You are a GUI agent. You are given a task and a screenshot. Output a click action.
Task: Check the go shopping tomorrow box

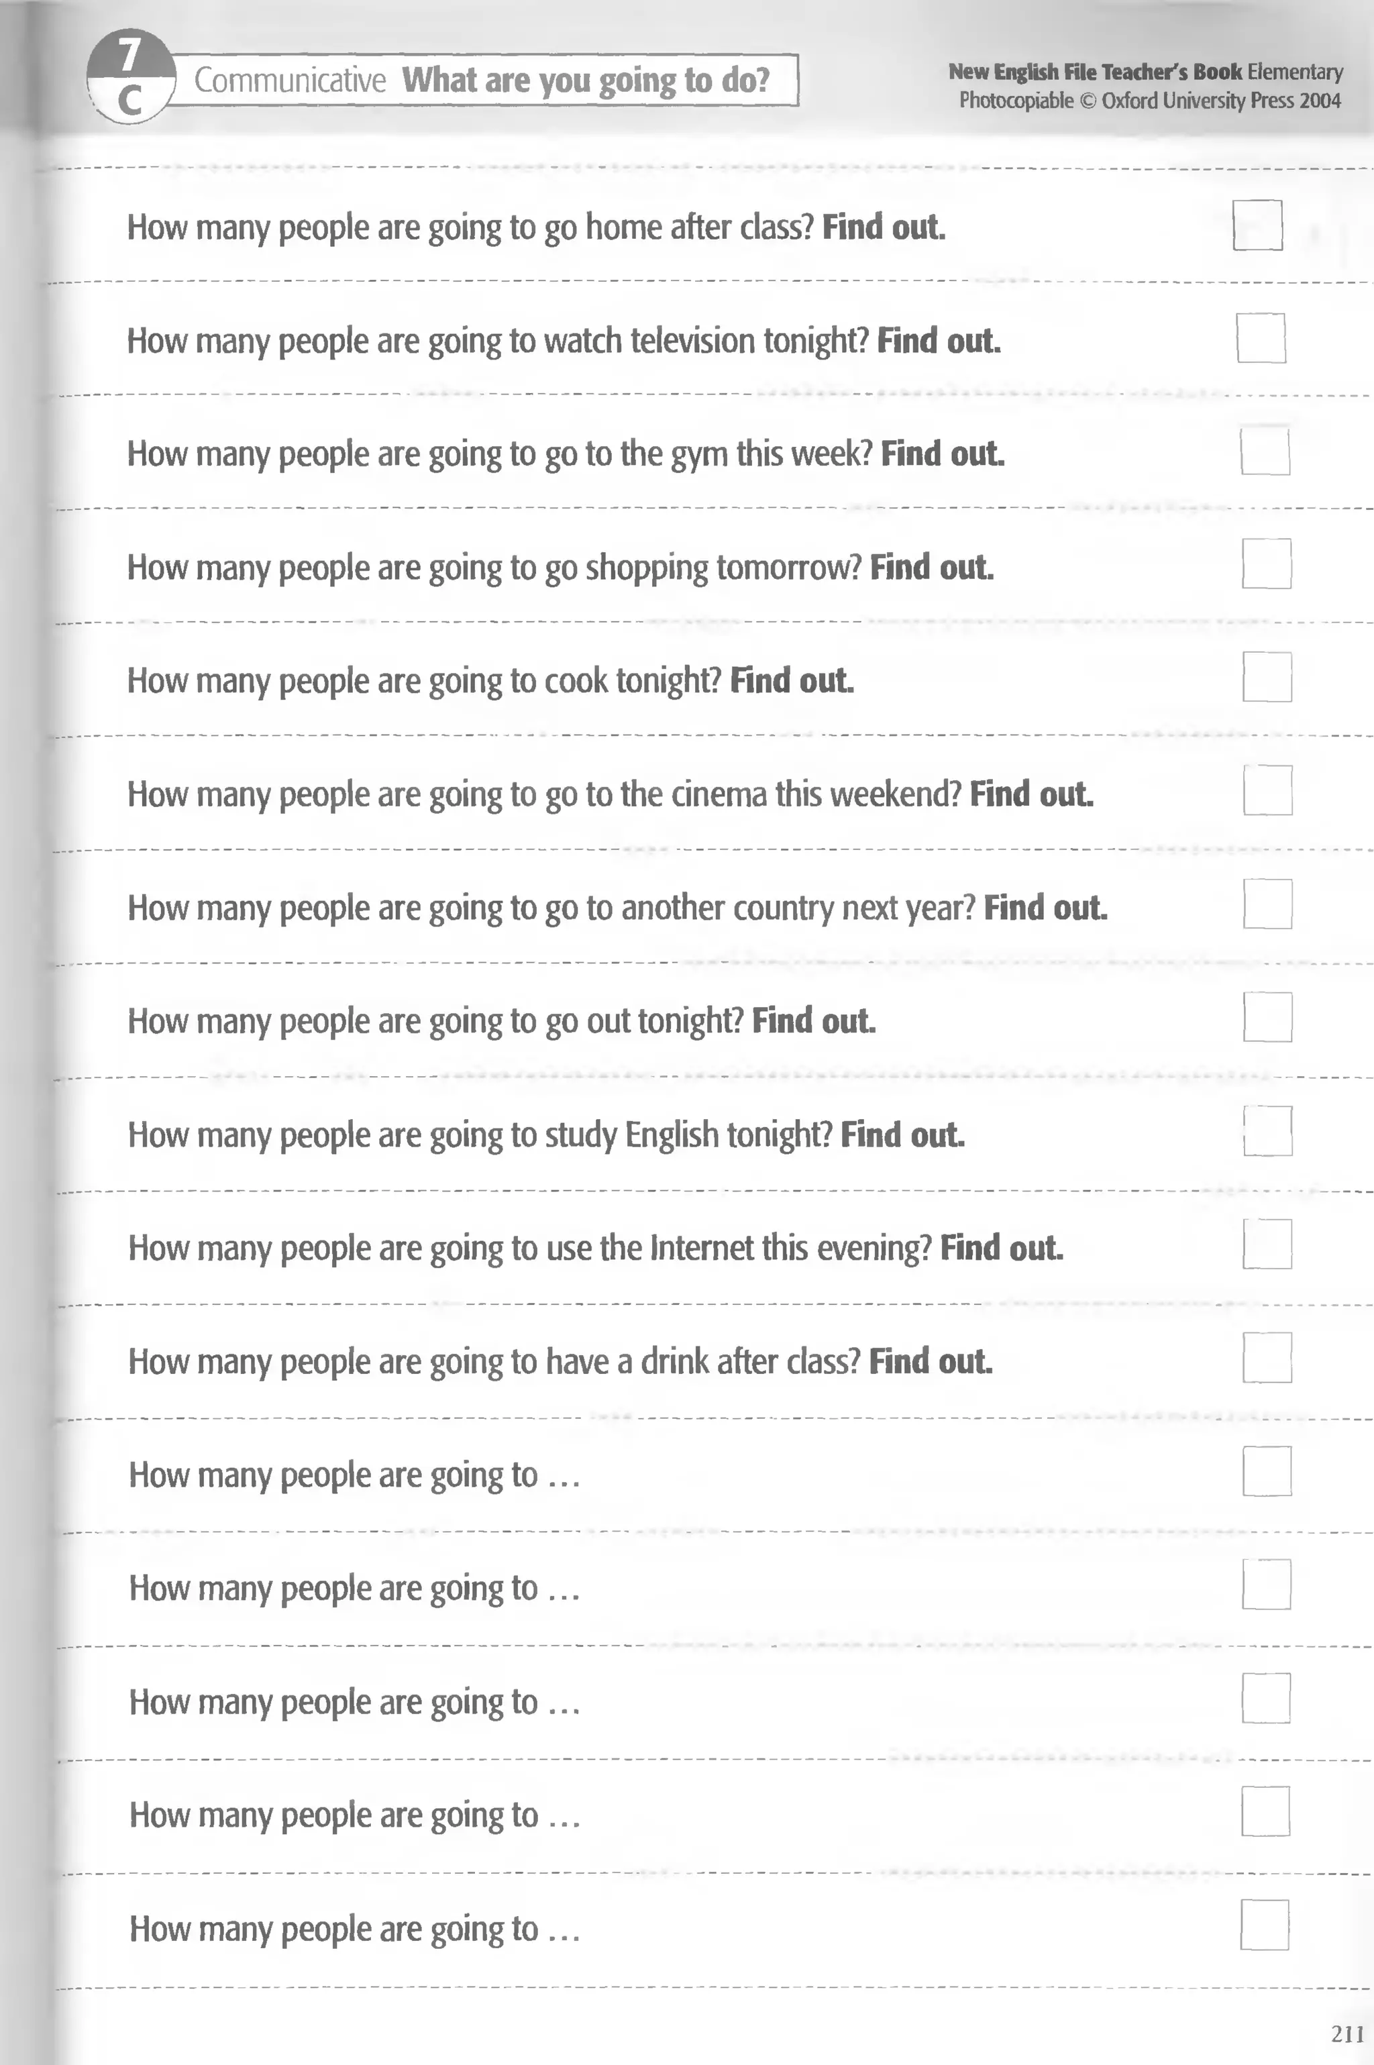[1266, 564]
